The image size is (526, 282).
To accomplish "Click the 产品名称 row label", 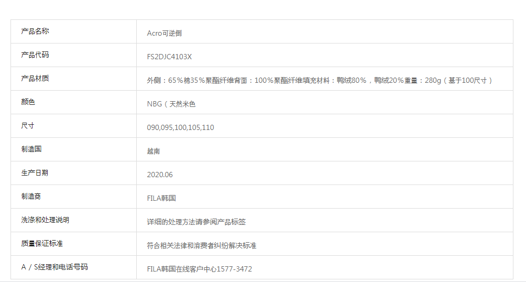I will click(x=35, y=31).
